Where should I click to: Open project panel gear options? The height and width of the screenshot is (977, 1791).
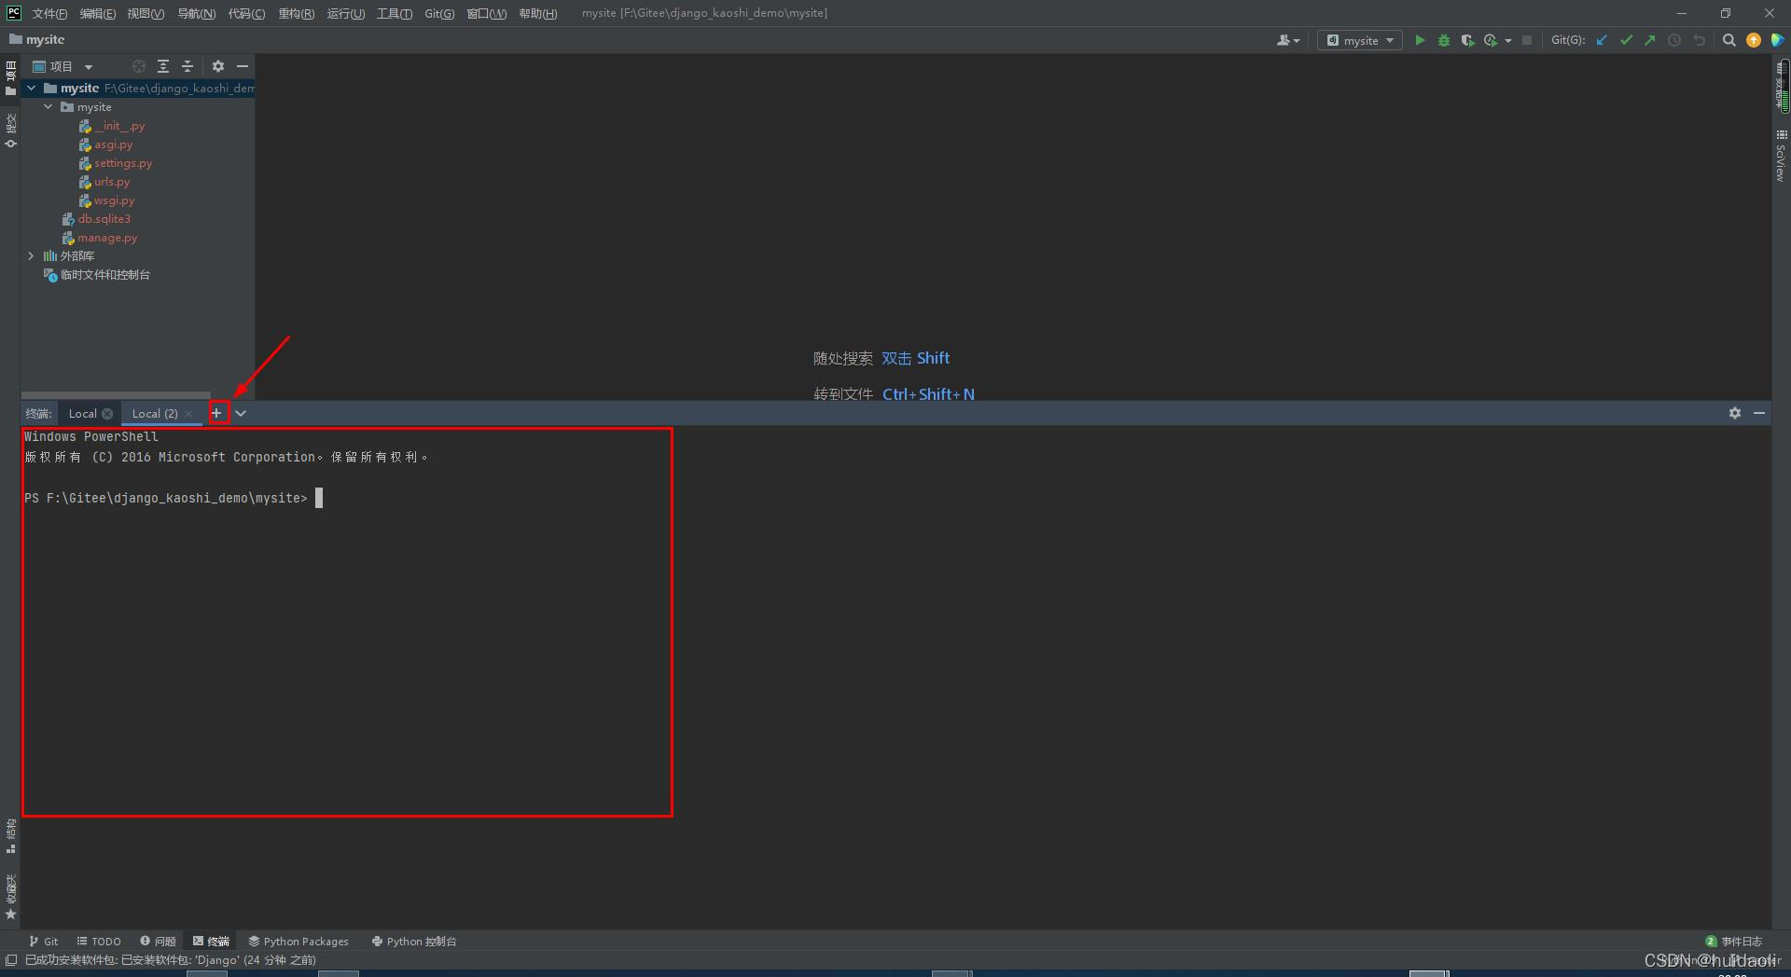(218, 66)
